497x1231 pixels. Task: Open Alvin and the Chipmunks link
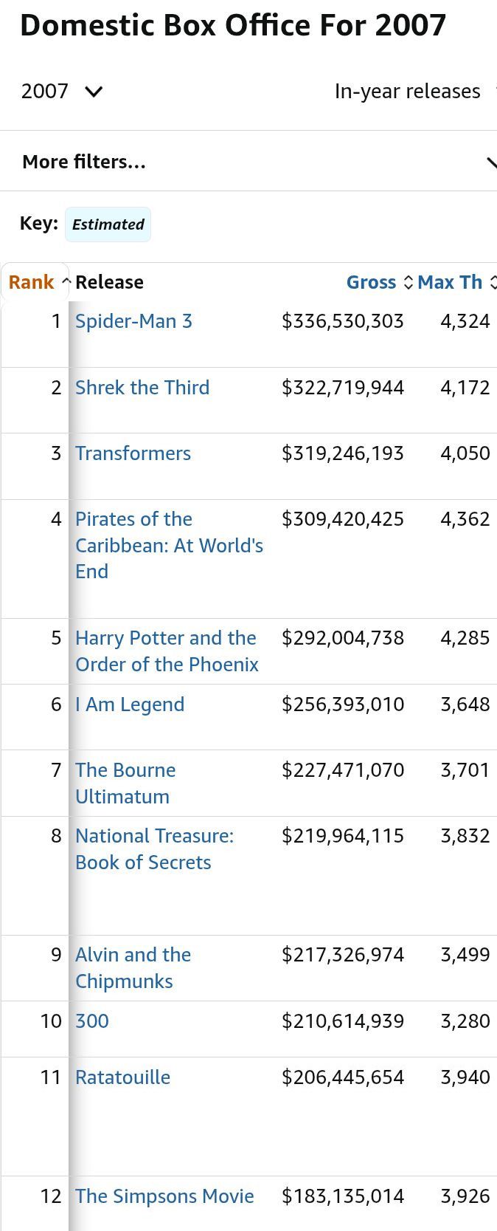[133, 968]
